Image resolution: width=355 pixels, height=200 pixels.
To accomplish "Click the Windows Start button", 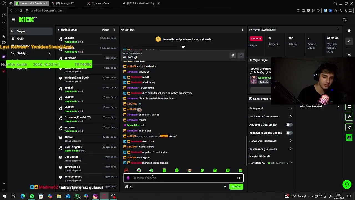I will click(x=4, y=196).
